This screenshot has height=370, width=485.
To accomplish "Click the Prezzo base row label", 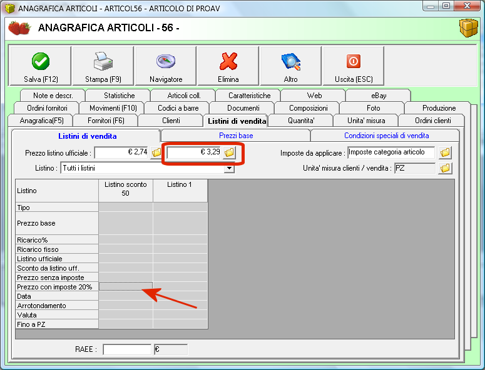I will point(56,223).
